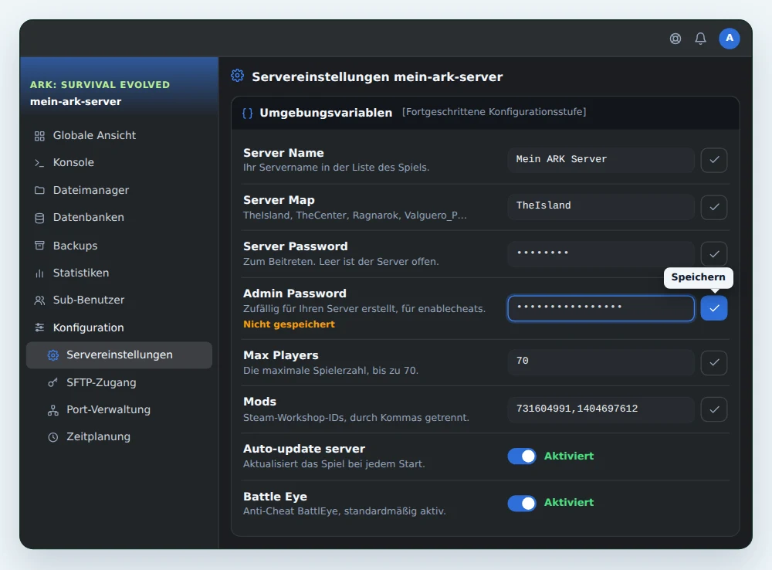Open the Konsole page

click(x=119, y=162)
